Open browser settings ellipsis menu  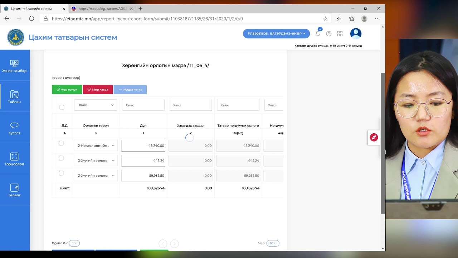pos(377,19)
